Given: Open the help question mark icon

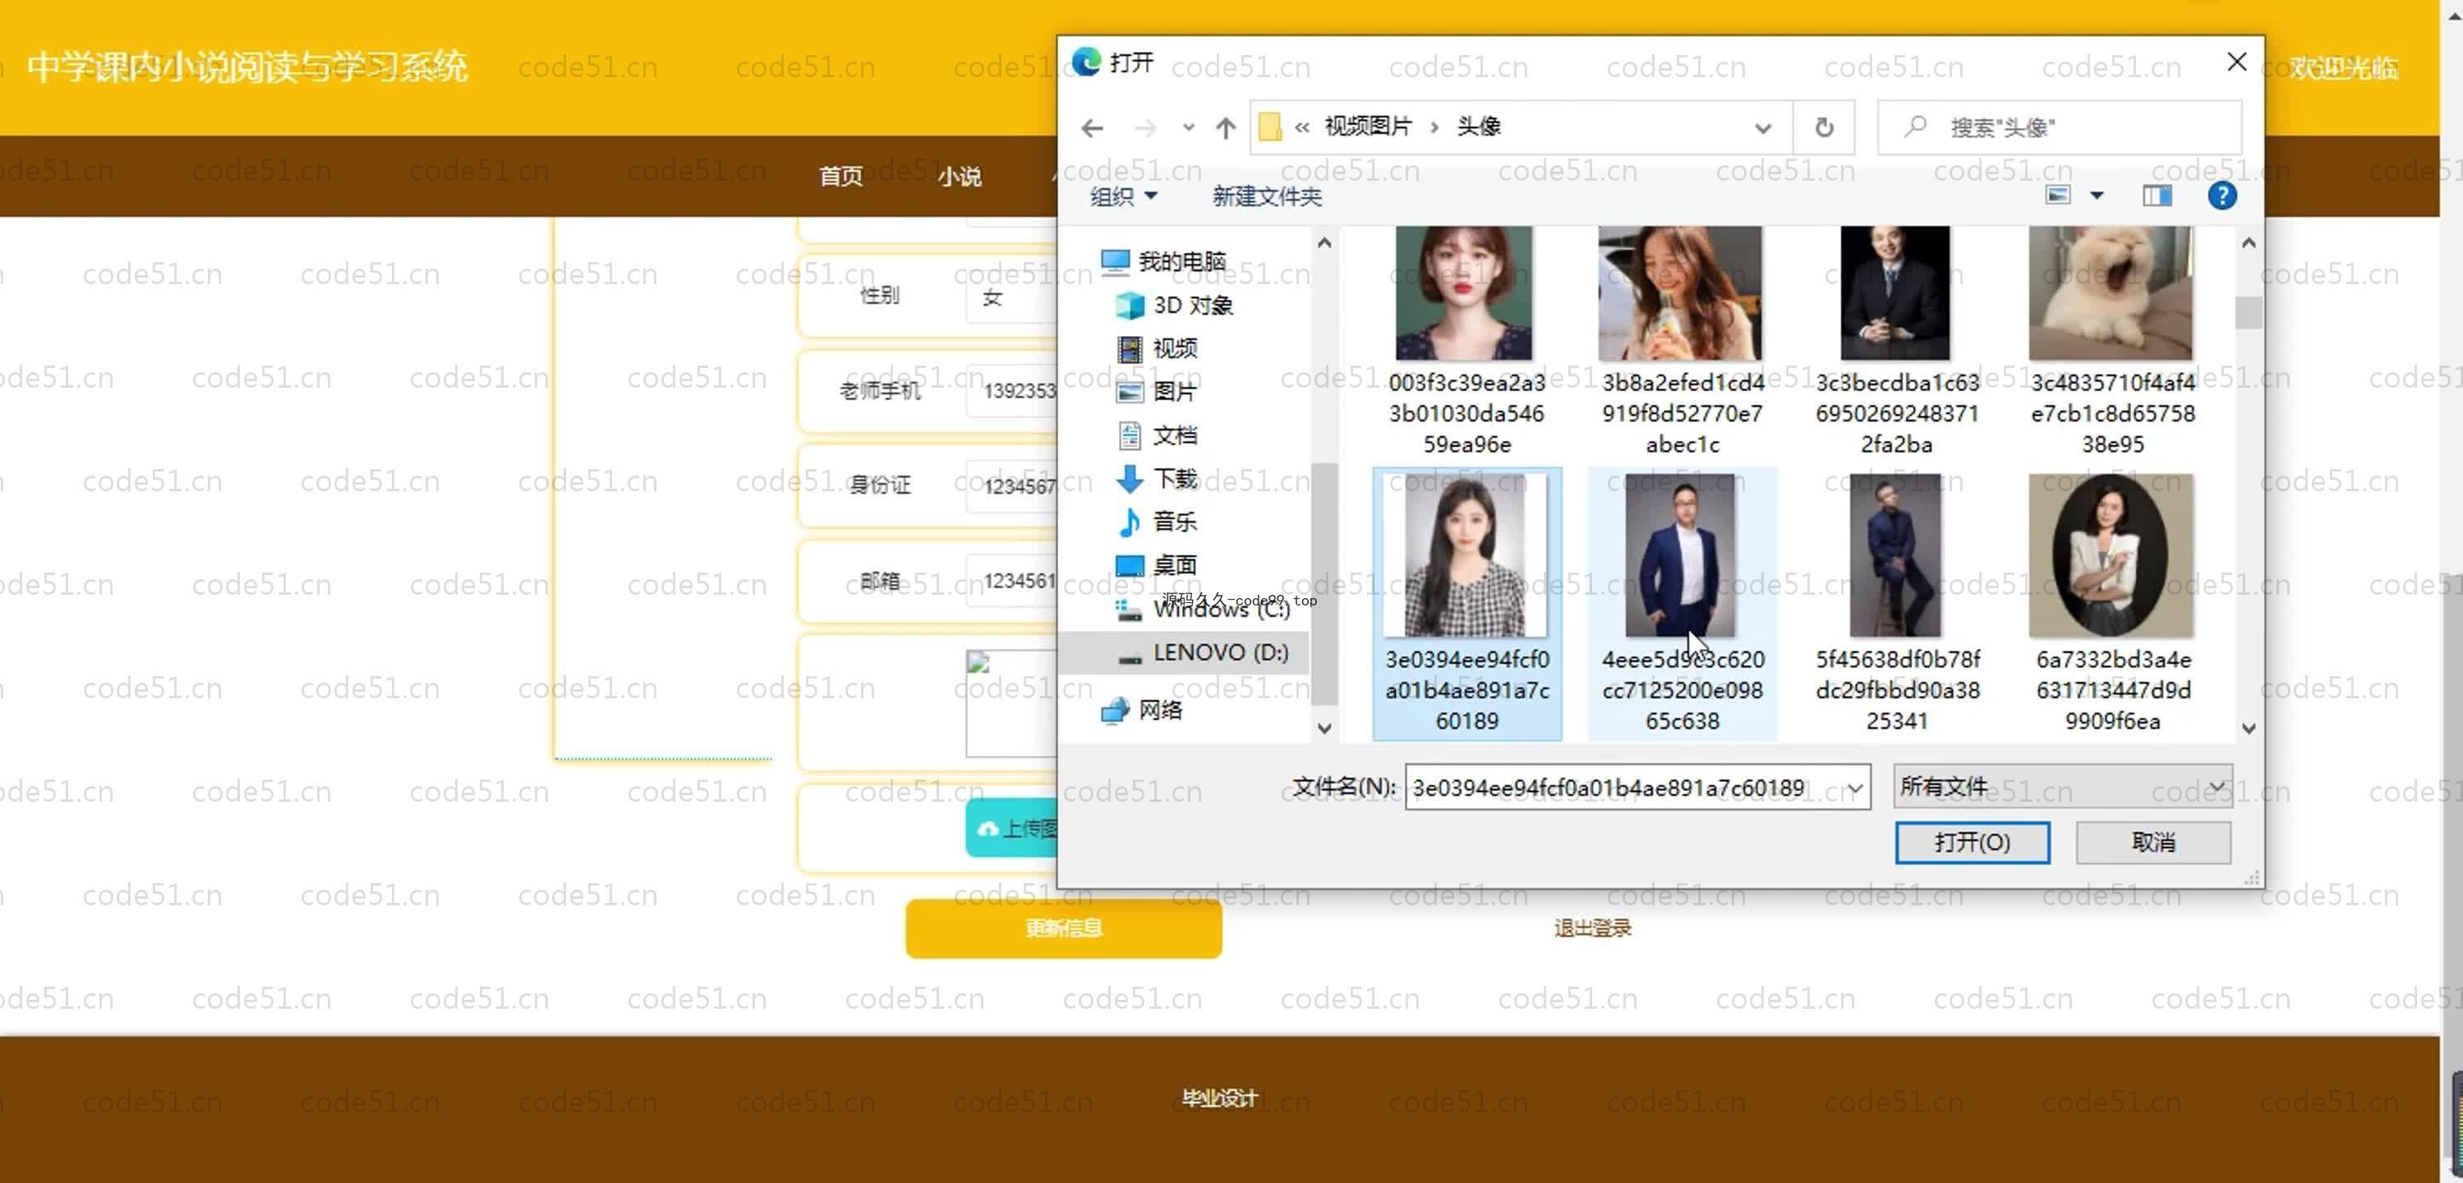Looking at the screenshot, I should 2221,196.
